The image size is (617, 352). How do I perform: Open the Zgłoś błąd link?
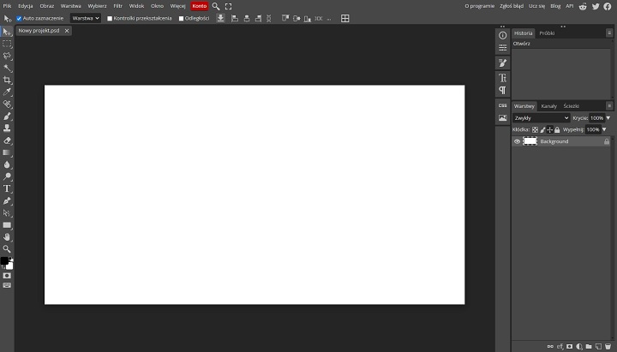511,6
